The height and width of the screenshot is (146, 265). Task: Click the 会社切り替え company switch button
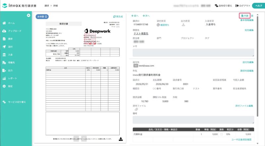click(223, 6)
